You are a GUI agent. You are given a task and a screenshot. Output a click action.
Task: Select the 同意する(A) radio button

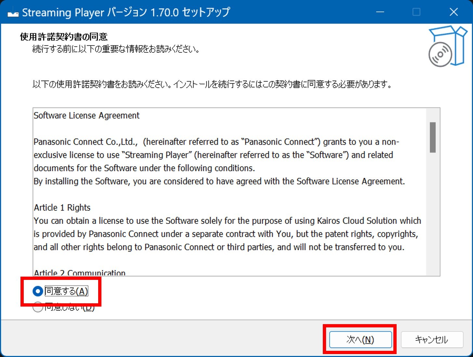(38, 291)
